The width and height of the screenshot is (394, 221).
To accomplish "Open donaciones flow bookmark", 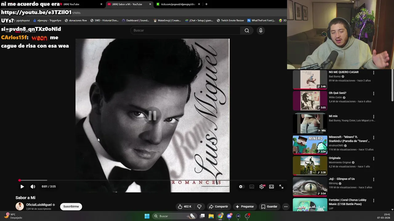I will click(x=76, y=21).
